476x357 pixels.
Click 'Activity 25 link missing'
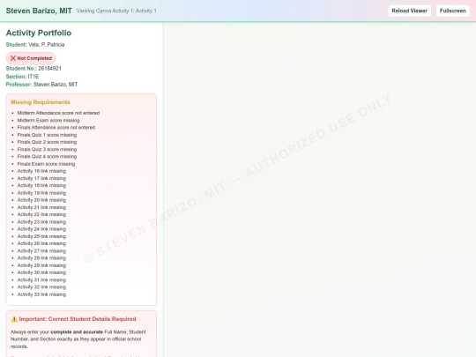(41, 236)
